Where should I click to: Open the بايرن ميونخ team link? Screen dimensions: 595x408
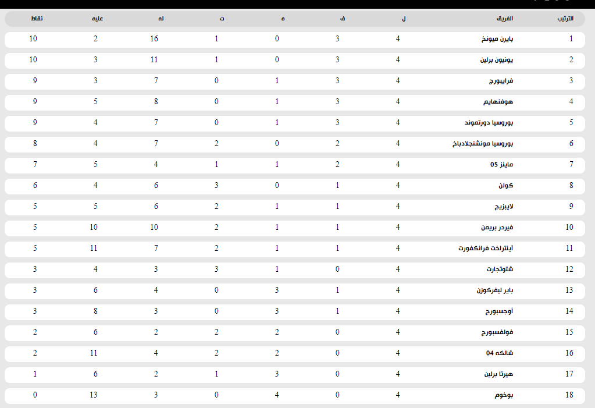pyautogui.click(x=496, y=39)
